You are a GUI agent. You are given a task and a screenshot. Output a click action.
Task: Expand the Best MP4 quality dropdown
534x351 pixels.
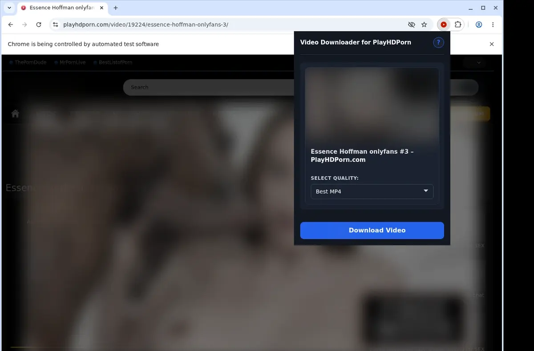[372, 191]
